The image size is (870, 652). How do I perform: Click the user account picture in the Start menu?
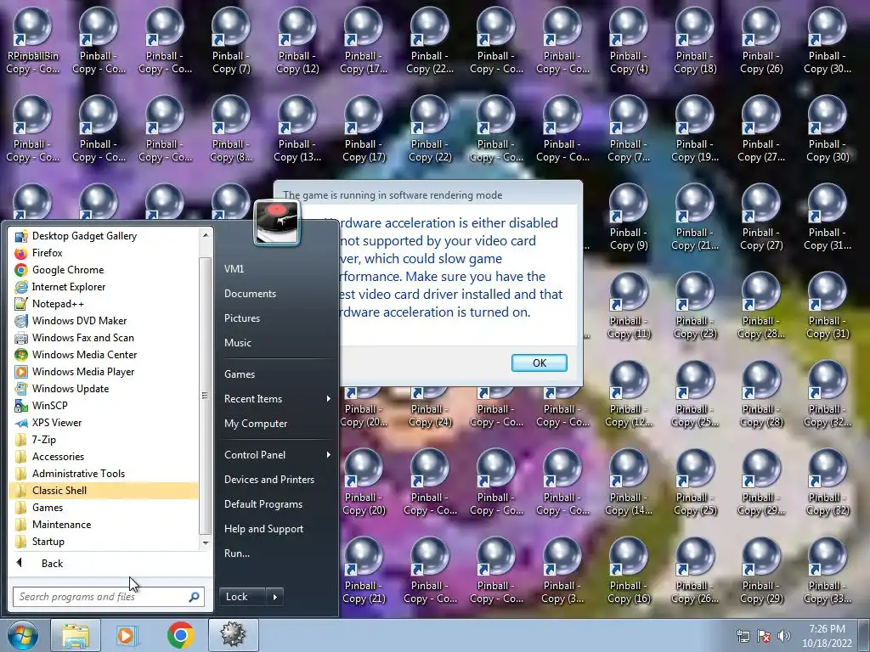[277, 222]
